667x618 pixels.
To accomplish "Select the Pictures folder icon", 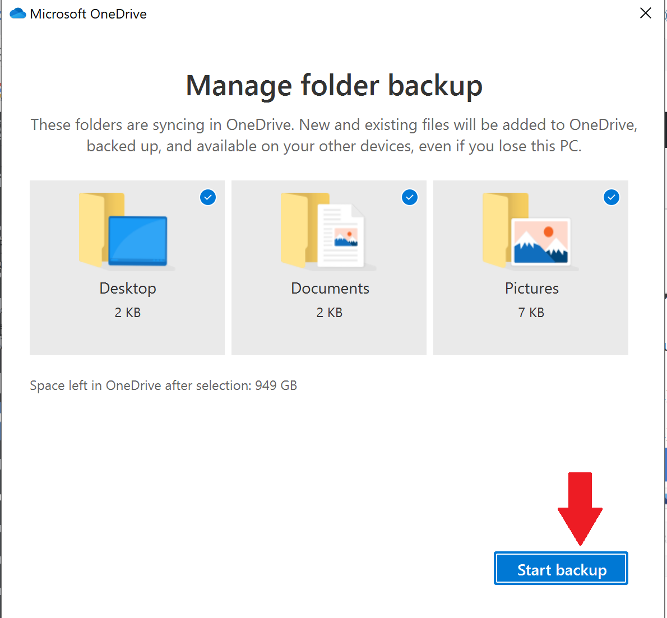I will pyautogui.click(x=530, y=231).
